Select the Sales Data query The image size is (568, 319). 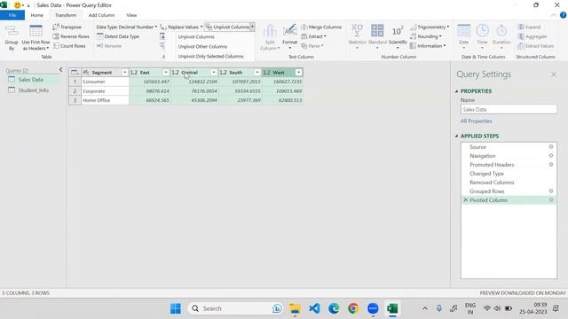click(30, 80)
